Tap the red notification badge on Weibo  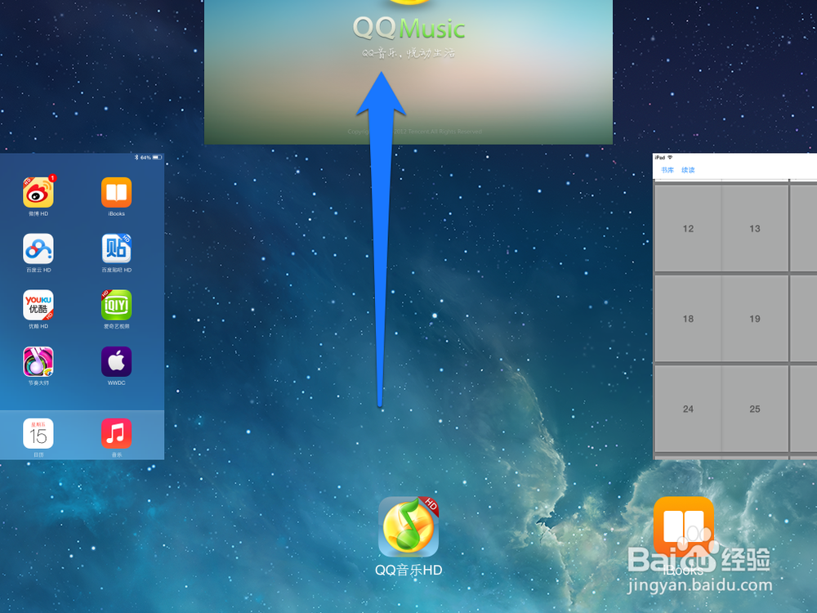click(52, 177)
